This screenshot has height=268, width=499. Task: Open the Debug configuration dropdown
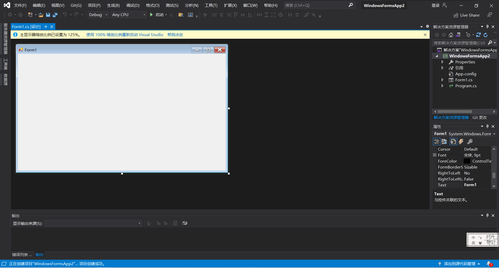coord(106,15)
